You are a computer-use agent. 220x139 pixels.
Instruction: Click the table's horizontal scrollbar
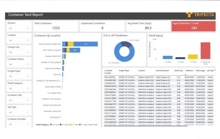(x=146, y=126)
